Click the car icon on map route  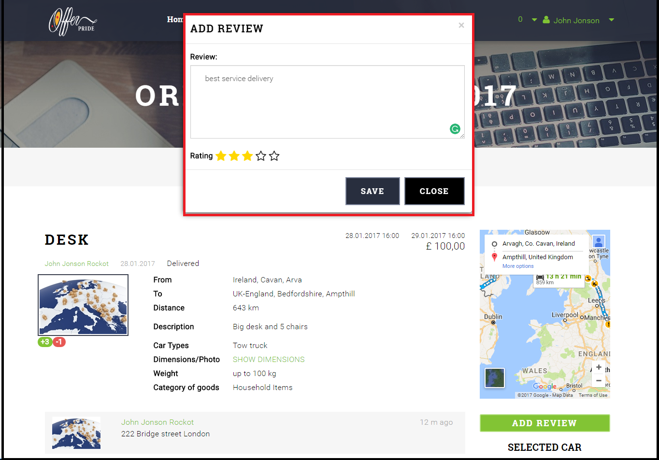coord(540,277)
